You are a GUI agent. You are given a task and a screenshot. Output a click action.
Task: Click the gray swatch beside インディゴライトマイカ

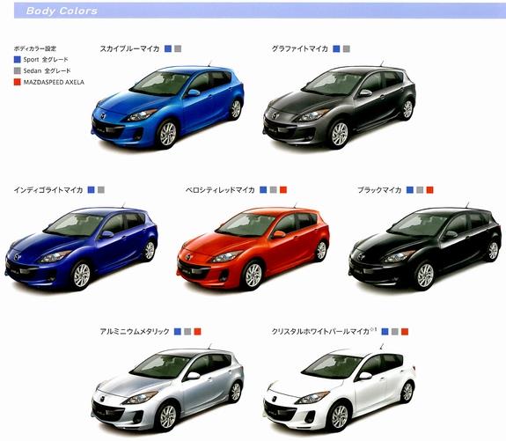pyautogui.click(x=101, y=190)
